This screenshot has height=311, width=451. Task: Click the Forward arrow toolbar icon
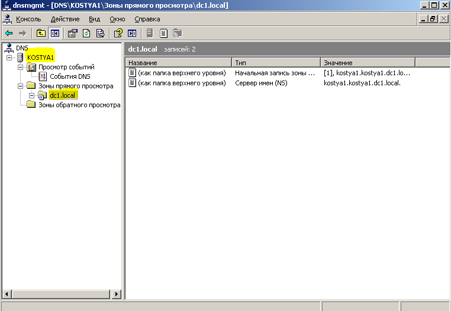(x=22, y=33)
